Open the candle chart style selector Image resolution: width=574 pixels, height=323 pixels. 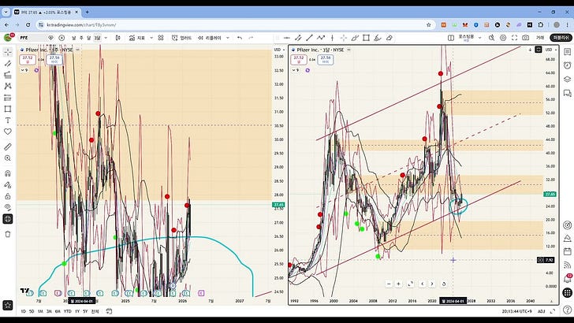[x=118, y=38]
